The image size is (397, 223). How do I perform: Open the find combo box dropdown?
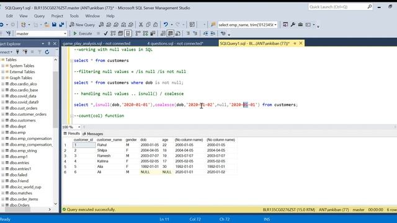tap(275, 25)
